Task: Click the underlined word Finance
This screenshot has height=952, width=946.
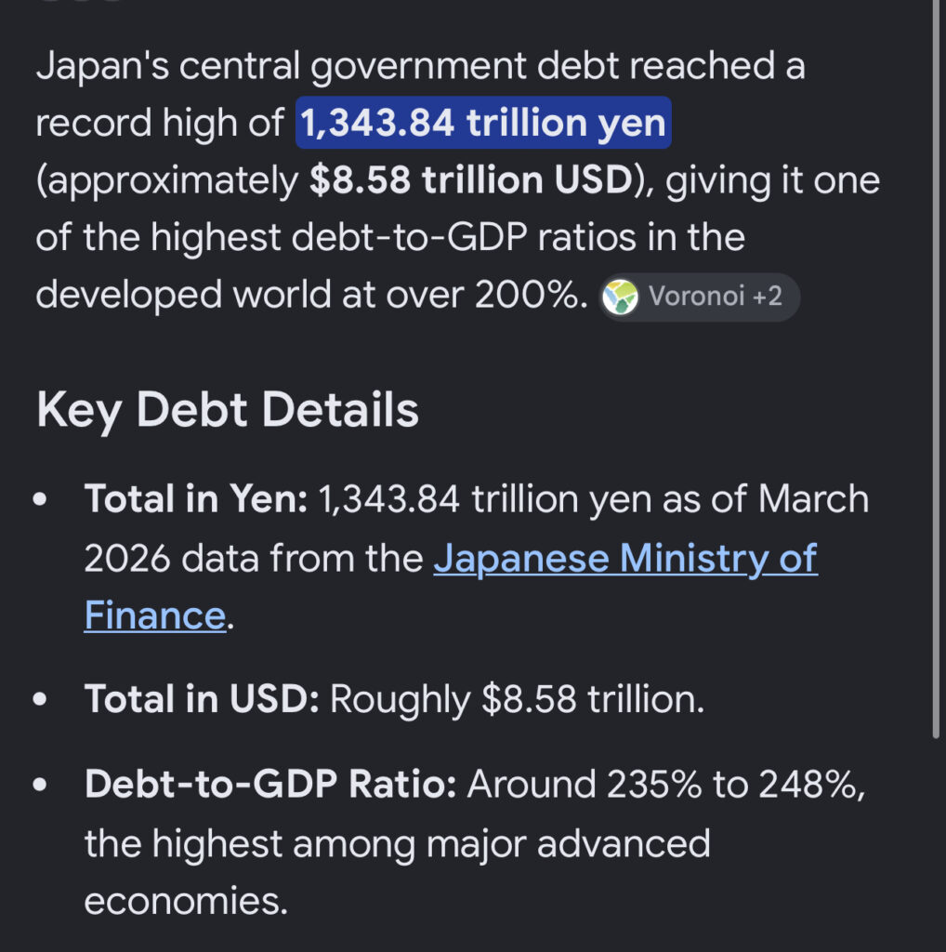Action: [x=155, y=615]
